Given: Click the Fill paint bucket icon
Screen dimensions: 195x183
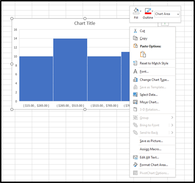Looking at the screenshot, I should tap(136, 11).
